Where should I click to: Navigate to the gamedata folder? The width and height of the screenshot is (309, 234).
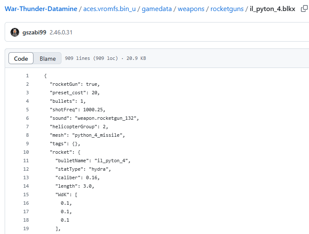coord(157,9)
